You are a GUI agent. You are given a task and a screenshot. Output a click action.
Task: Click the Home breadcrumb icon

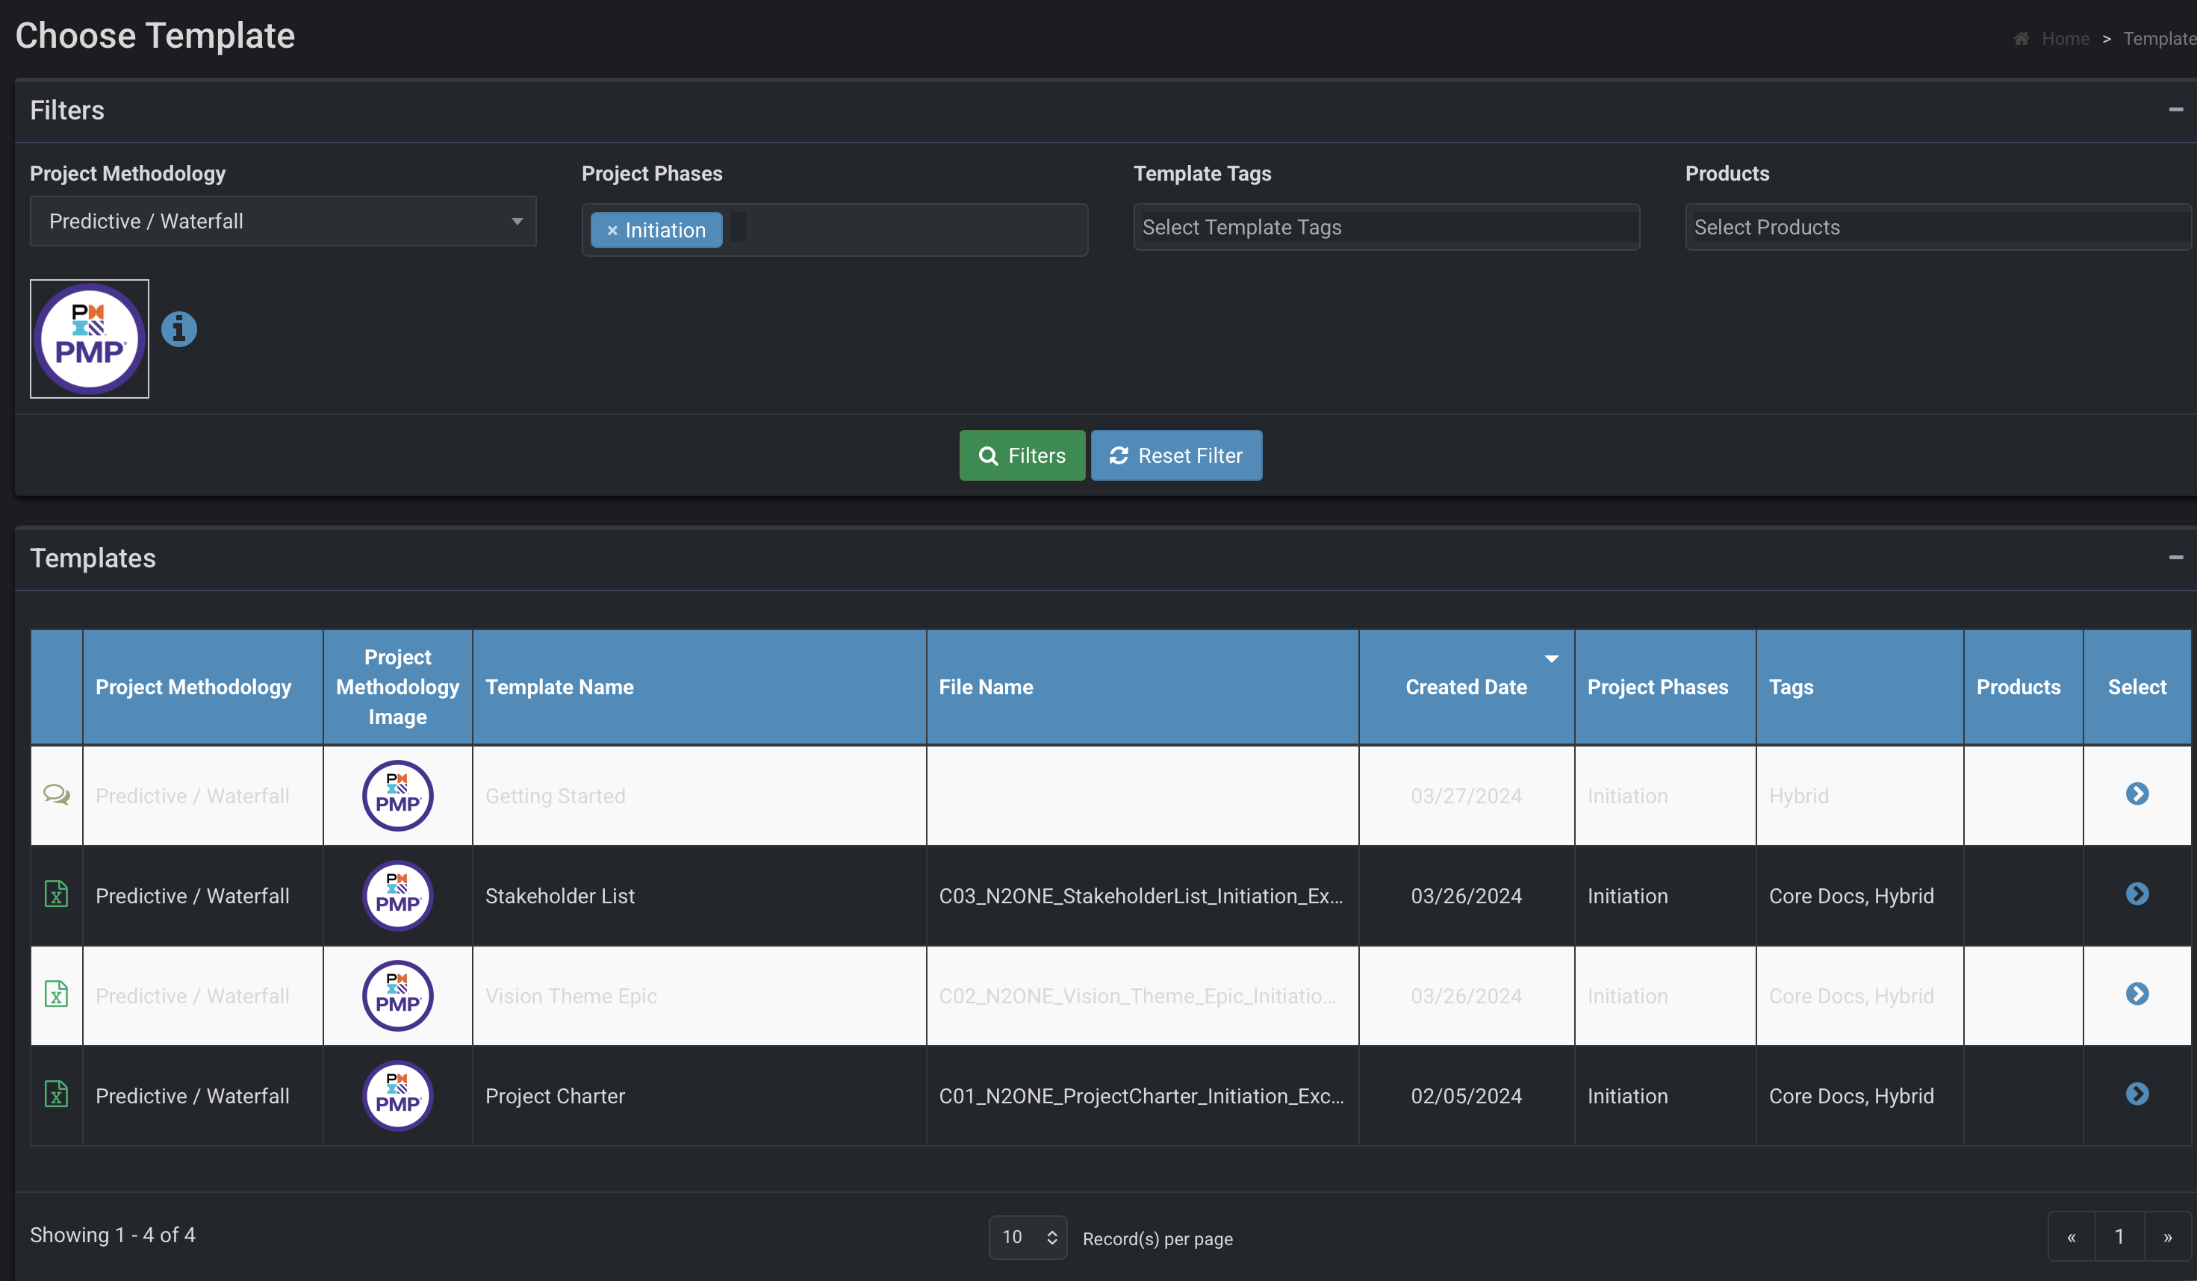pyautogui.click(x=2021, y=38)
